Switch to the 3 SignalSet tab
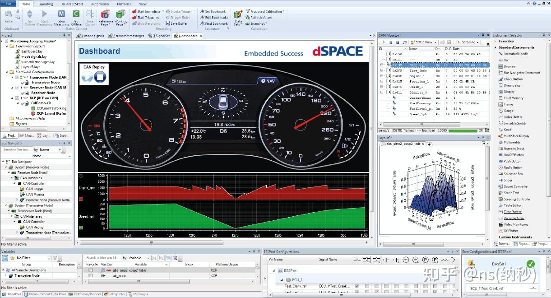Image resolution: width=551 pixels, height=298 pixels. tap(161, 36)
